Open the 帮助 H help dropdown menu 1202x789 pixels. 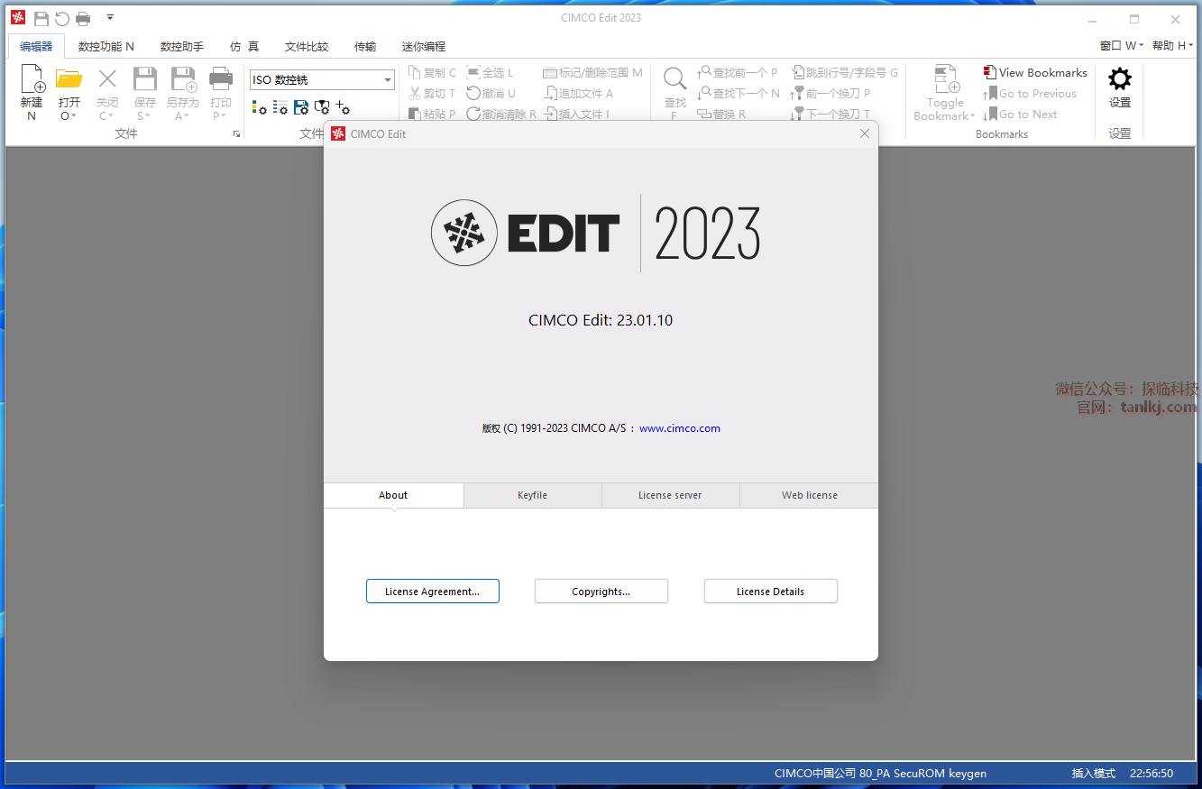click(1172, 46)
